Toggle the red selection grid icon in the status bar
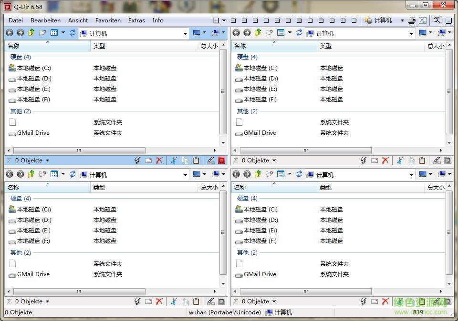This screenshot has height=321, width=458. click(221, 160)
